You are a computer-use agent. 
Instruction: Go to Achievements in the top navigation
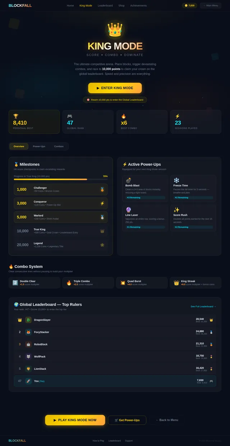click(138, 6)
